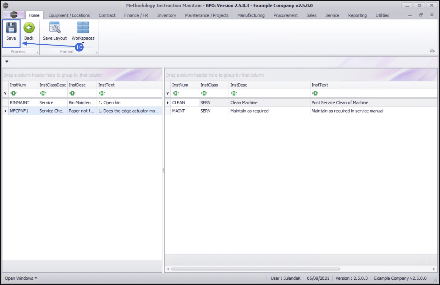Screen dimensions: 440x285
Task: Open the Manufacturing tab
Action: point(251,15)
